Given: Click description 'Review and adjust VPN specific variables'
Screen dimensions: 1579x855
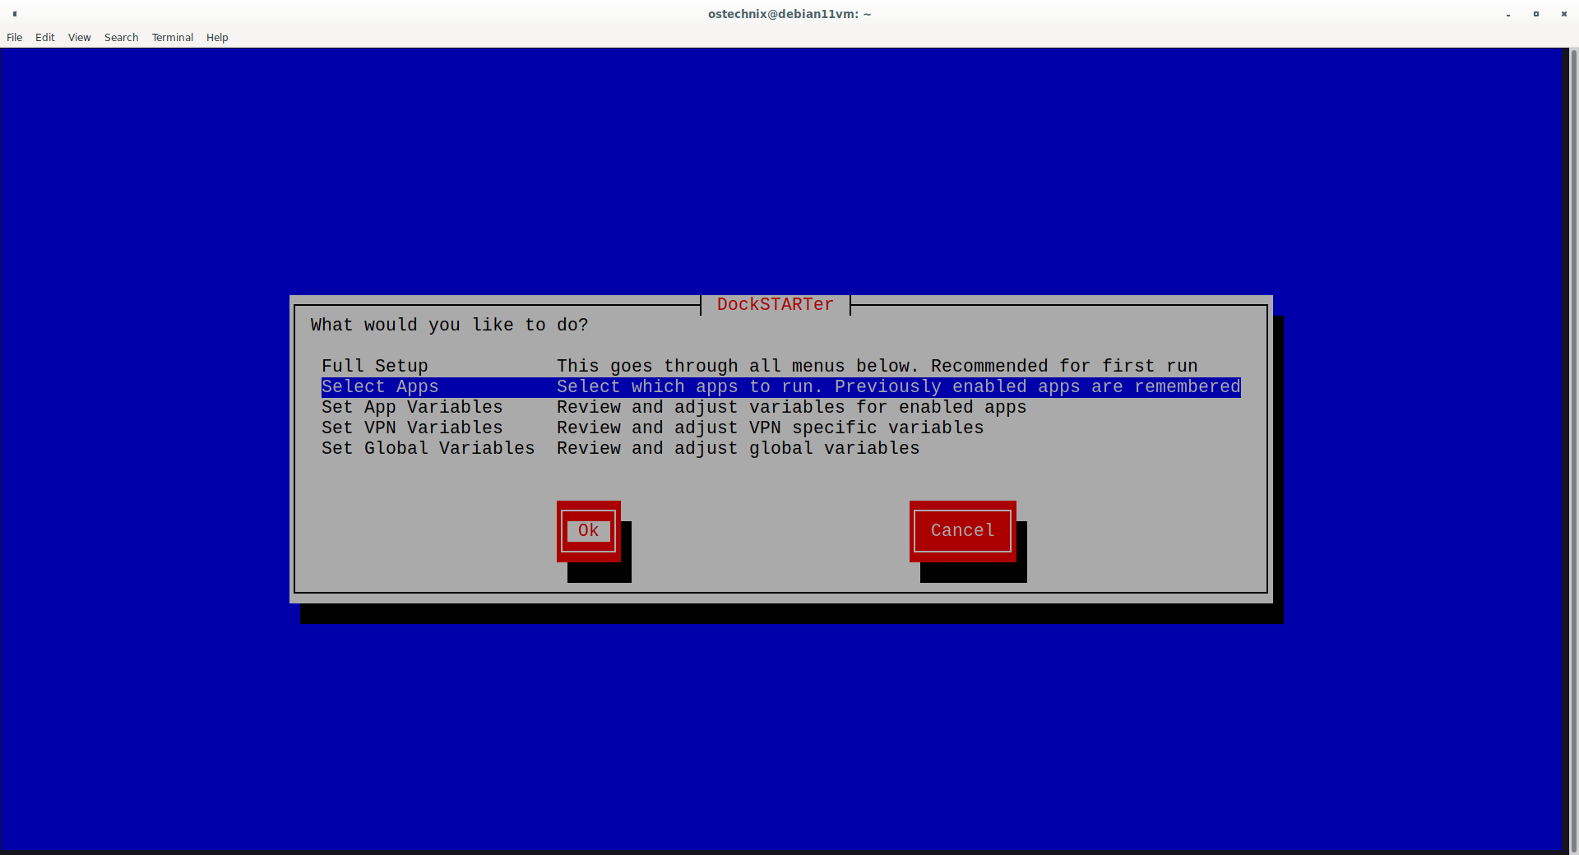Looking at the screenshot, I should [x=771, y=428].
